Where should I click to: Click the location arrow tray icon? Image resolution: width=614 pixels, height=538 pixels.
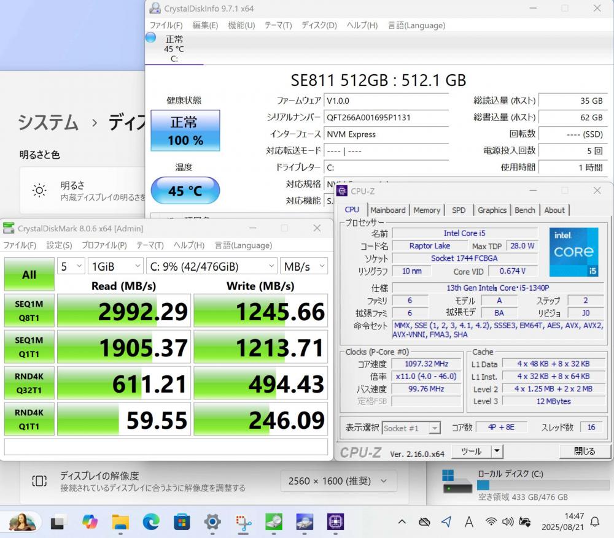(x=446, y=521)
